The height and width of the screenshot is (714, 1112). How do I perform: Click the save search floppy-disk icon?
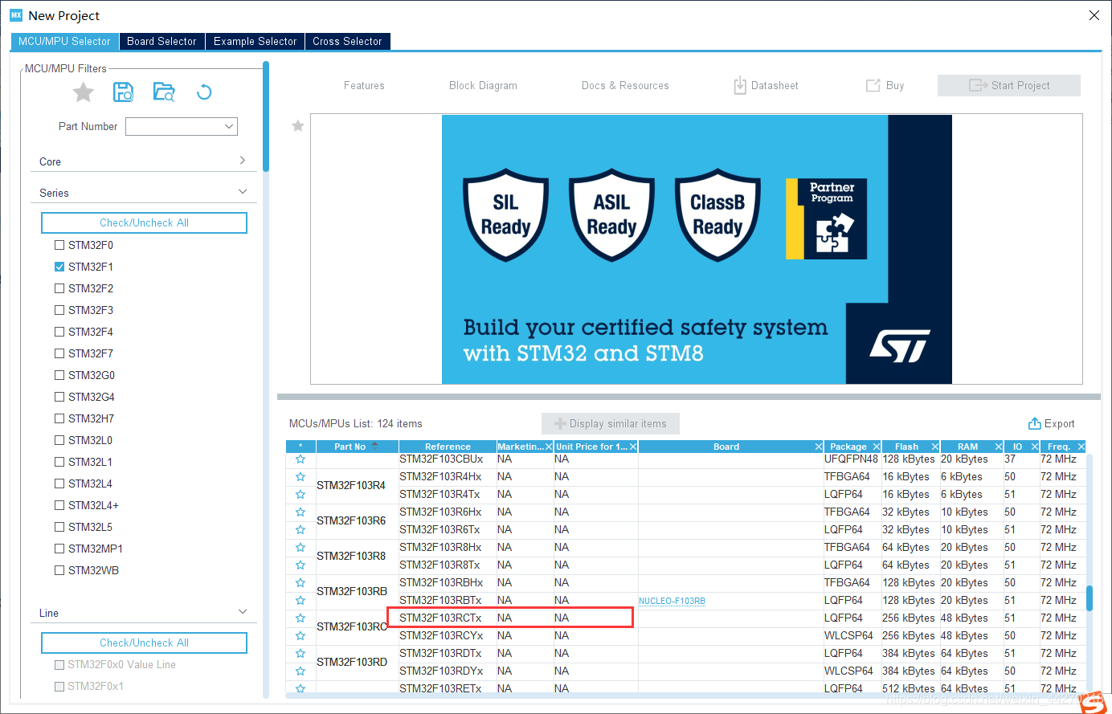point(123,92)
